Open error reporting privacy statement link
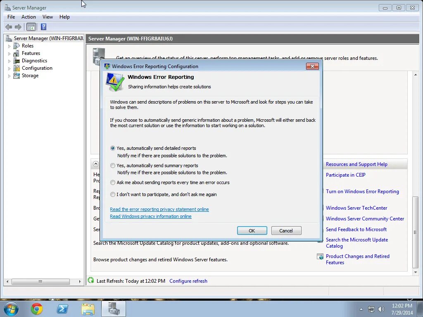 [159, 209]
